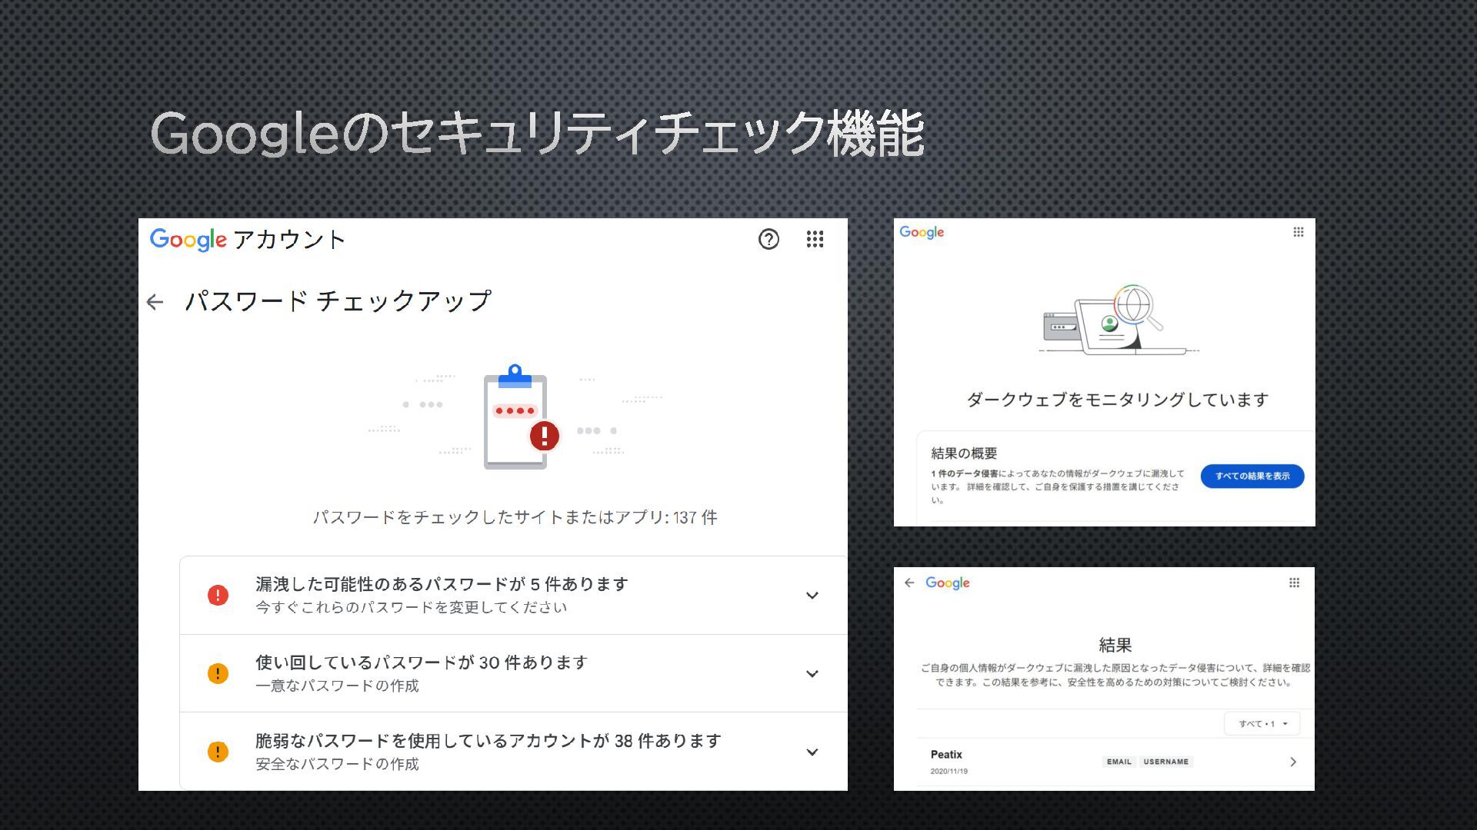This screenshot has width=1477, height=830.
Task: Click Google logo in dark web monitoring panel
Action: (922, 232)
